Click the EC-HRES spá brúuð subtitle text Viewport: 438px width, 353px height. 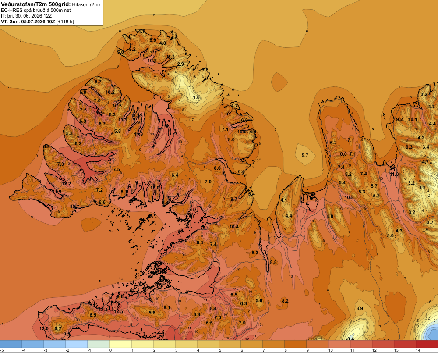coord(36,11)
